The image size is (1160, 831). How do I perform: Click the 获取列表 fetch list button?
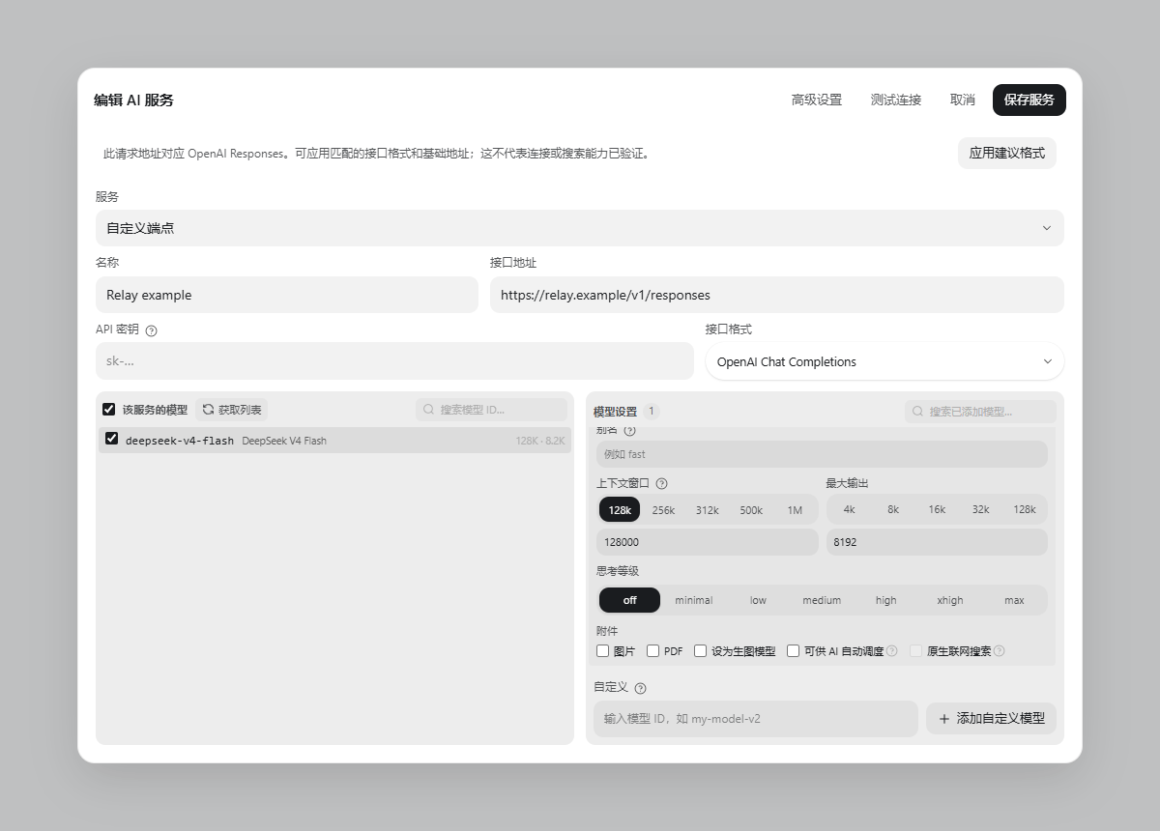coord(232,410)
